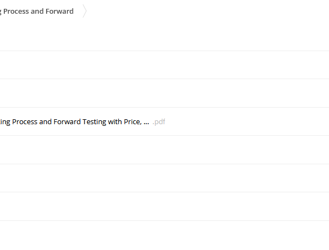Click the chevron arrow after the breadcrumb
This screenshot has height=250, width=329.
tap(84, 11)
